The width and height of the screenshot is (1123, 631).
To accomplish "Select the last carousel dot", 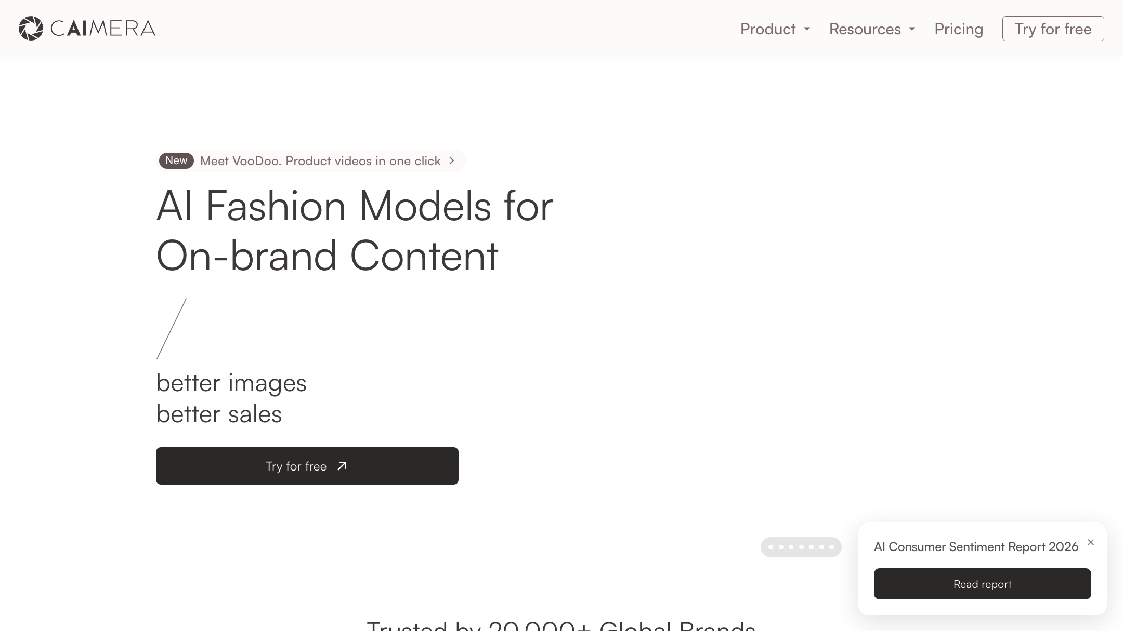I will 831,547.
